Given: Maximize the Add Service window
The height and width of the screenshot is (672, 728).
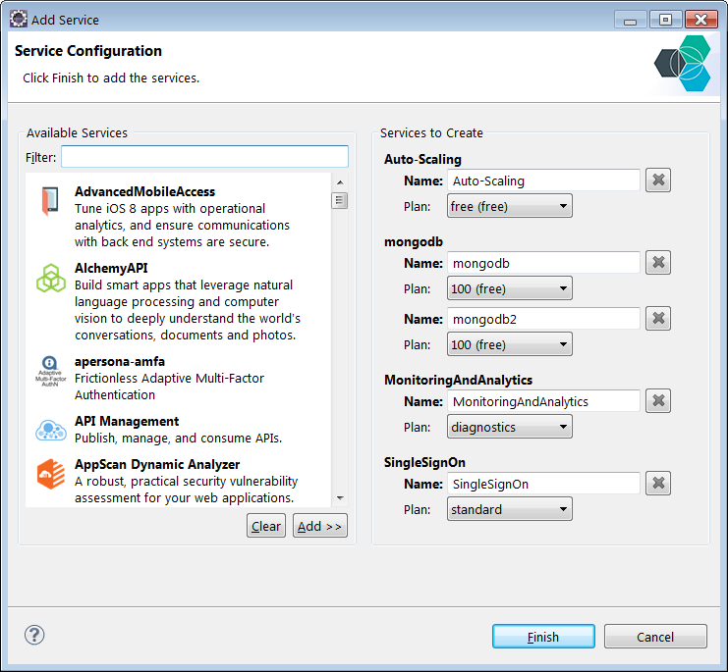Looking at the screenshot, I should (665, 20).
